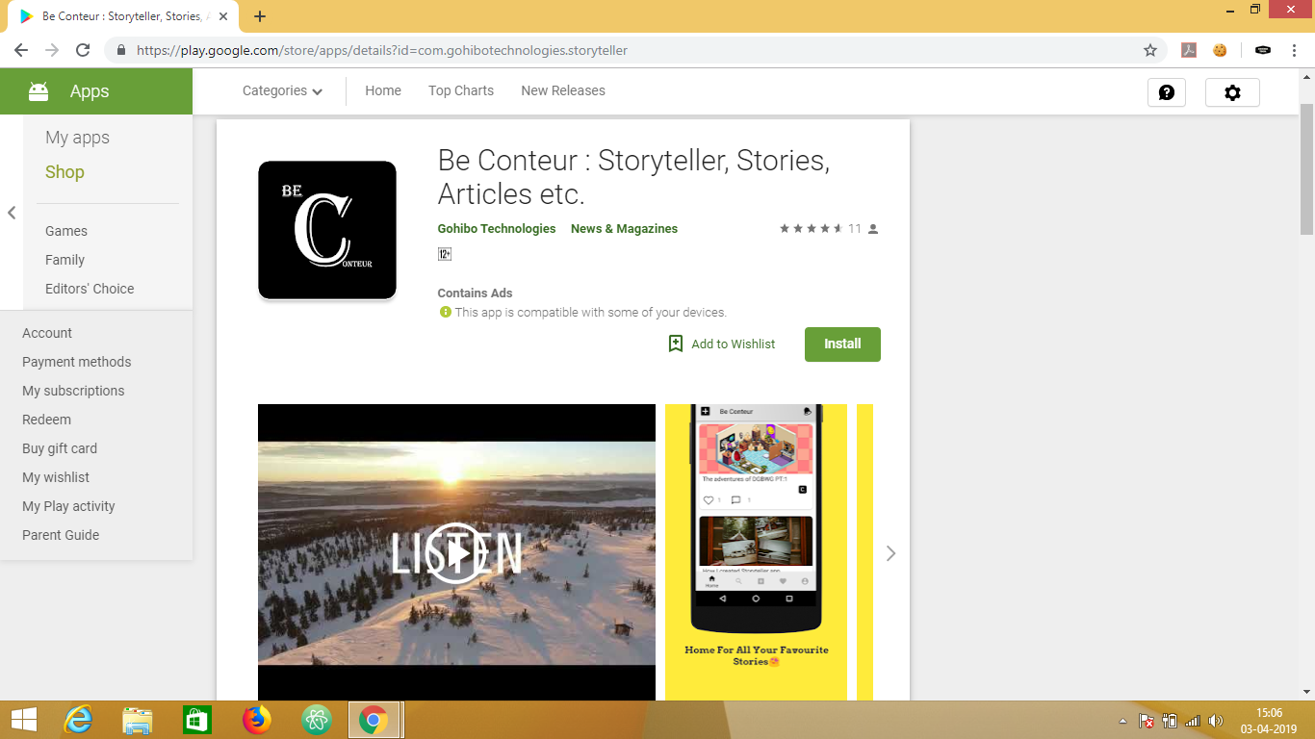
Task: Collapse the sidebar using the left chevron
Action: (13, 213)
